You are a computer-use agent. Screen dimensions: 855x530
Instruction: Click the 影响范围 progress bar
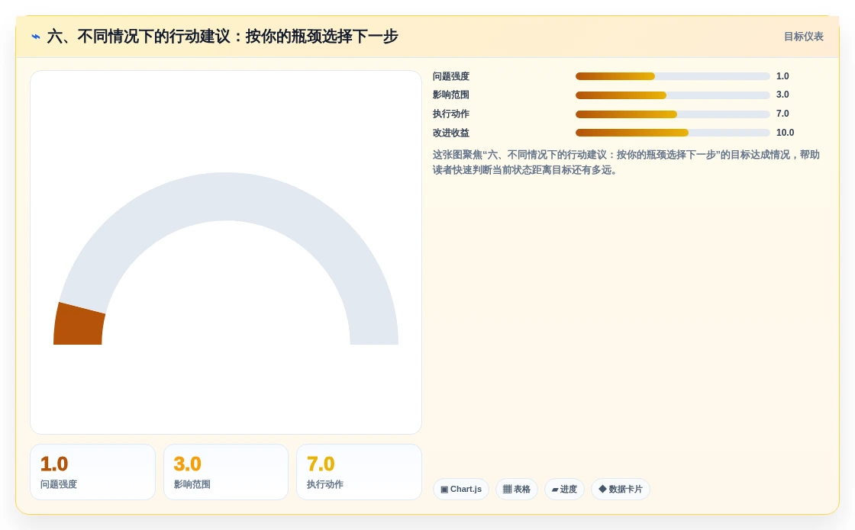(673, 95)
